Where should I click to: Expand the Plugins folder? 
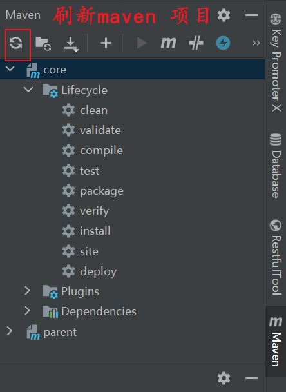pyautogui.click(x=28, y=291)
